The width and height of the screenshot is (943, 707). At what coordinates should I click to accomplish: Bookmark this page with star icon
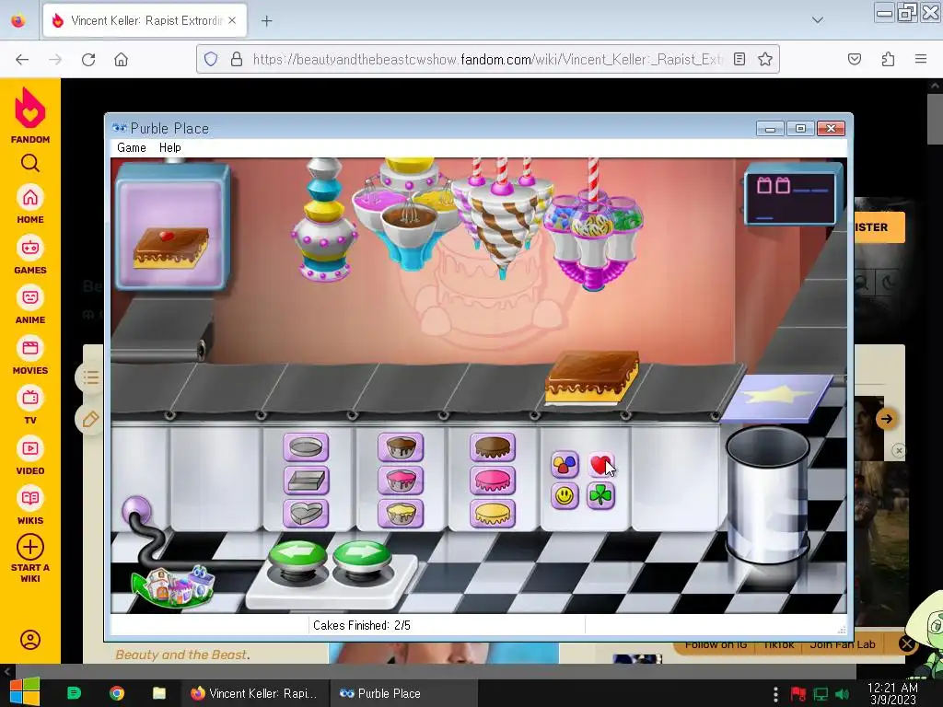pyautogui.click(x=765, y=59)
